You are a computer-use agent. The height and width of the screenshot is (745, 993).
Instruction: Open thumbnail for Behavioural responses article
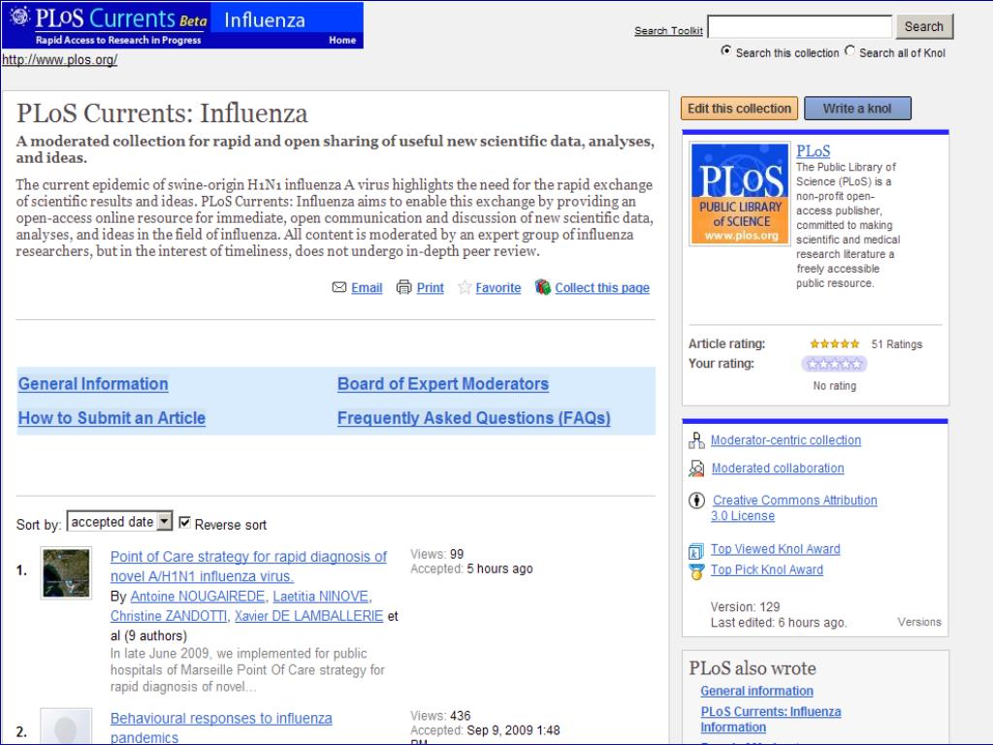[66, 727]
